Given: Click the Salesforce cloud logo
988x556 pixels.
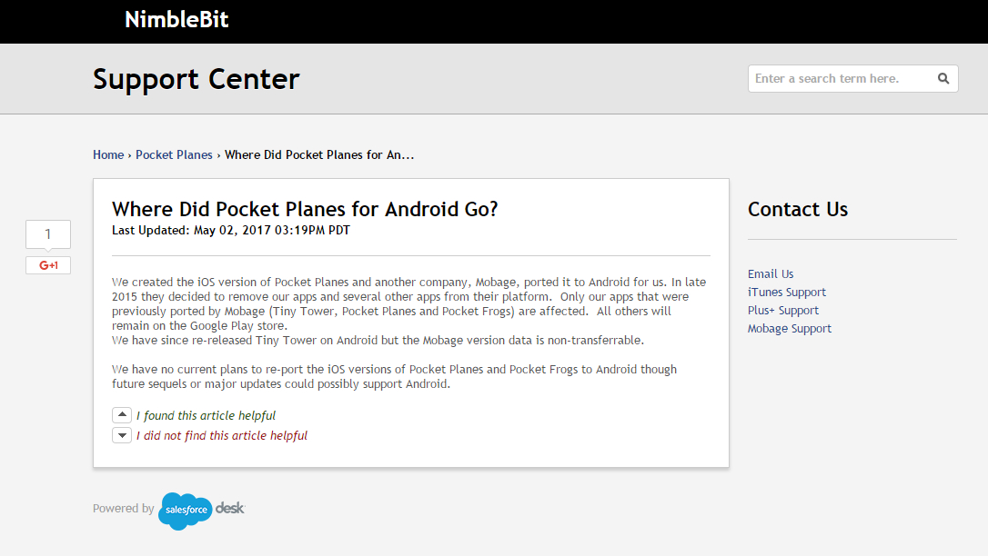Looking at the screenshot, I should click(x=186, y=510).
